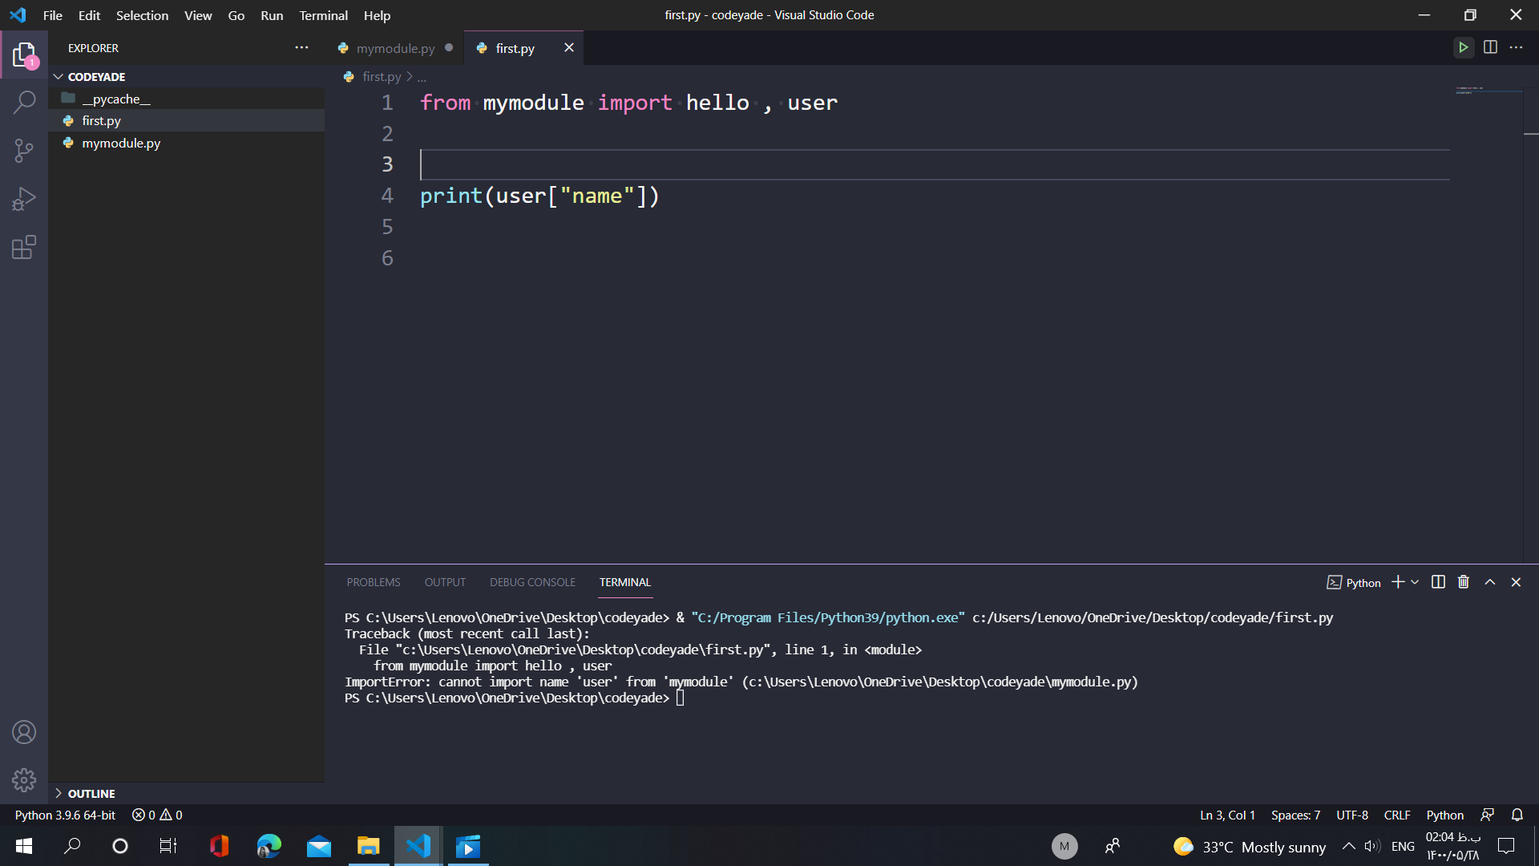The height and width of the screenshot is (866, 1539).
Task: Collapse the CODEYADE folder section
Action: coord(188,77)
